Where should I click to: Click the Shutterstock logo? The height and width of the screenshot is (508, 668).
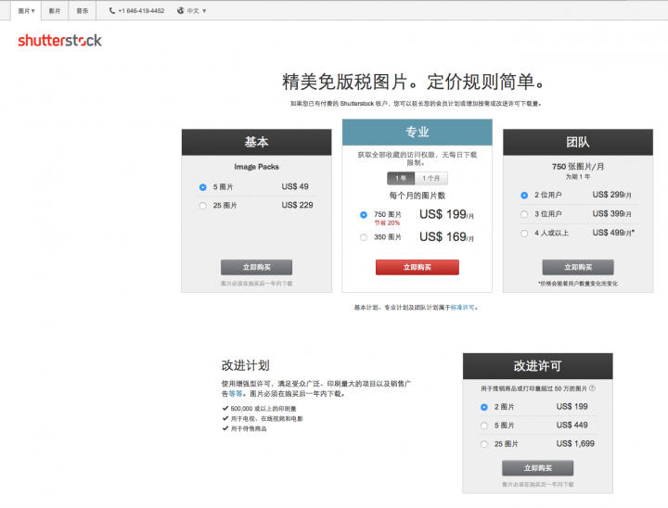pyautogui.click(x=59, y=41)
